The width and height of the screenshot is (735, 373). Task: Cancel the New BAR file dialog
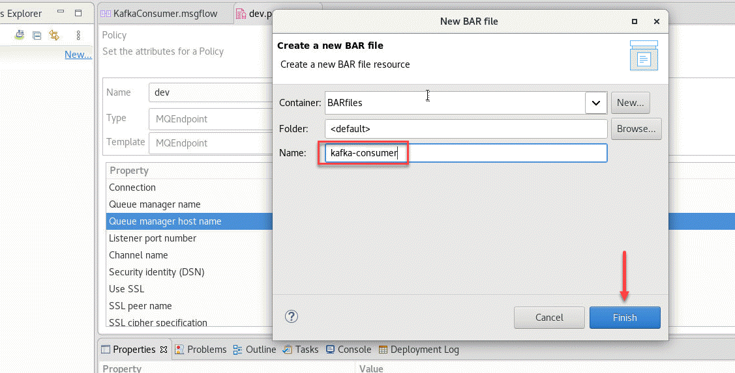point(549,318)
